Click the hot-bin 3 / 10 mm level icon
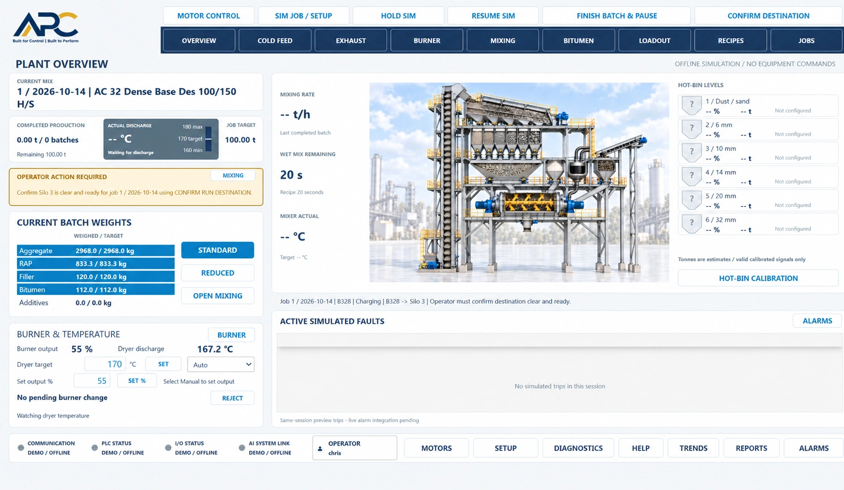The image size is (844, 490). (691, 153)
